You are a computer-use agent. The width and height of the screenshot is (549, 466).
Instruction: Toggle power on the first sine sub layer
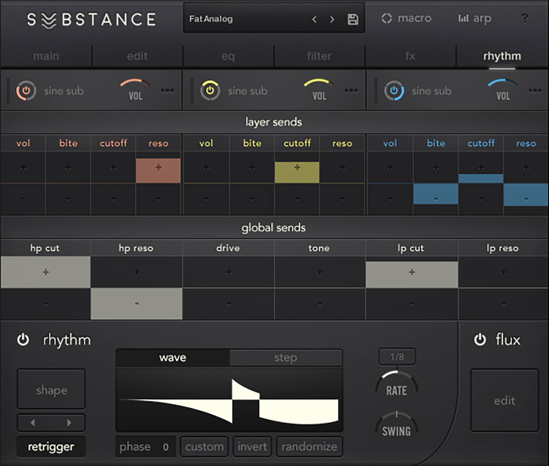(x=26, y=91)
